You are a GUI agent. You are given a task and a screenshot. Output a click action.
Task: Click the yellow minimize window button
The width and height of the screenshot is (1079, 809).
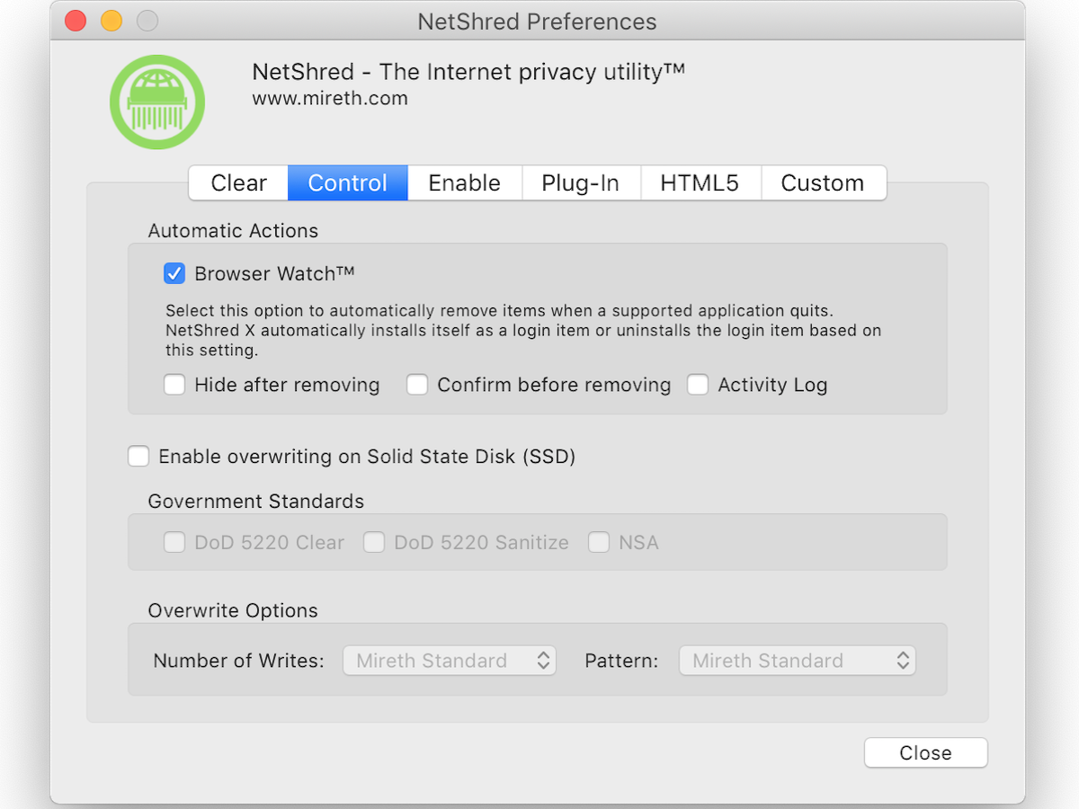(x=111, y=22)
